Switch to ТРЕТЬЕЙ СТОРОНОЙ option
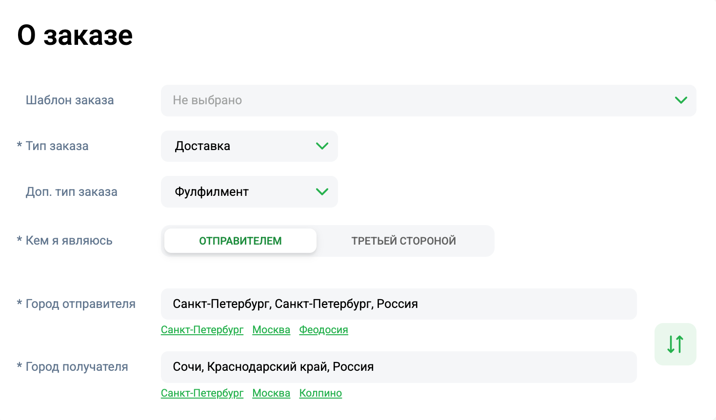This screenshot has height=420, width=716. (403, 241)
